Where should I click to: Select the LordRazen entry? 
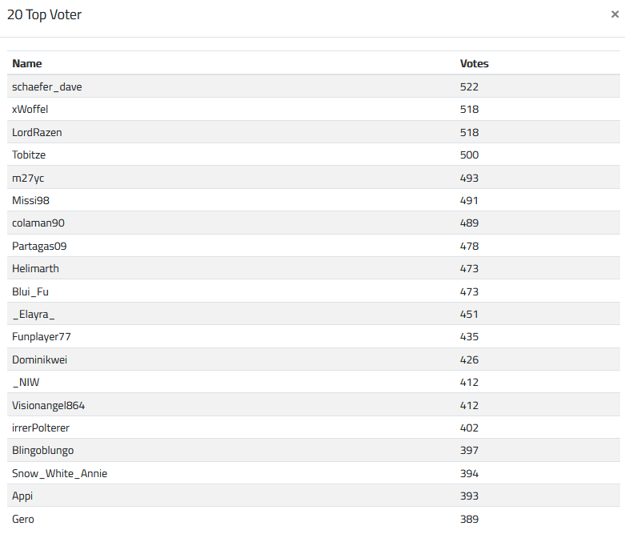pos(37,132)
